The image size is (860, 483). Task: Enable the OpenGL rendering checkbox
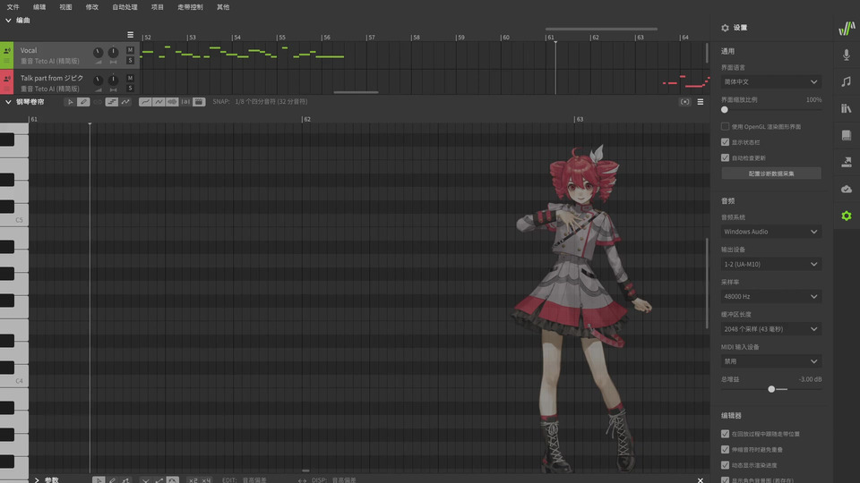(x=725, y=126)
